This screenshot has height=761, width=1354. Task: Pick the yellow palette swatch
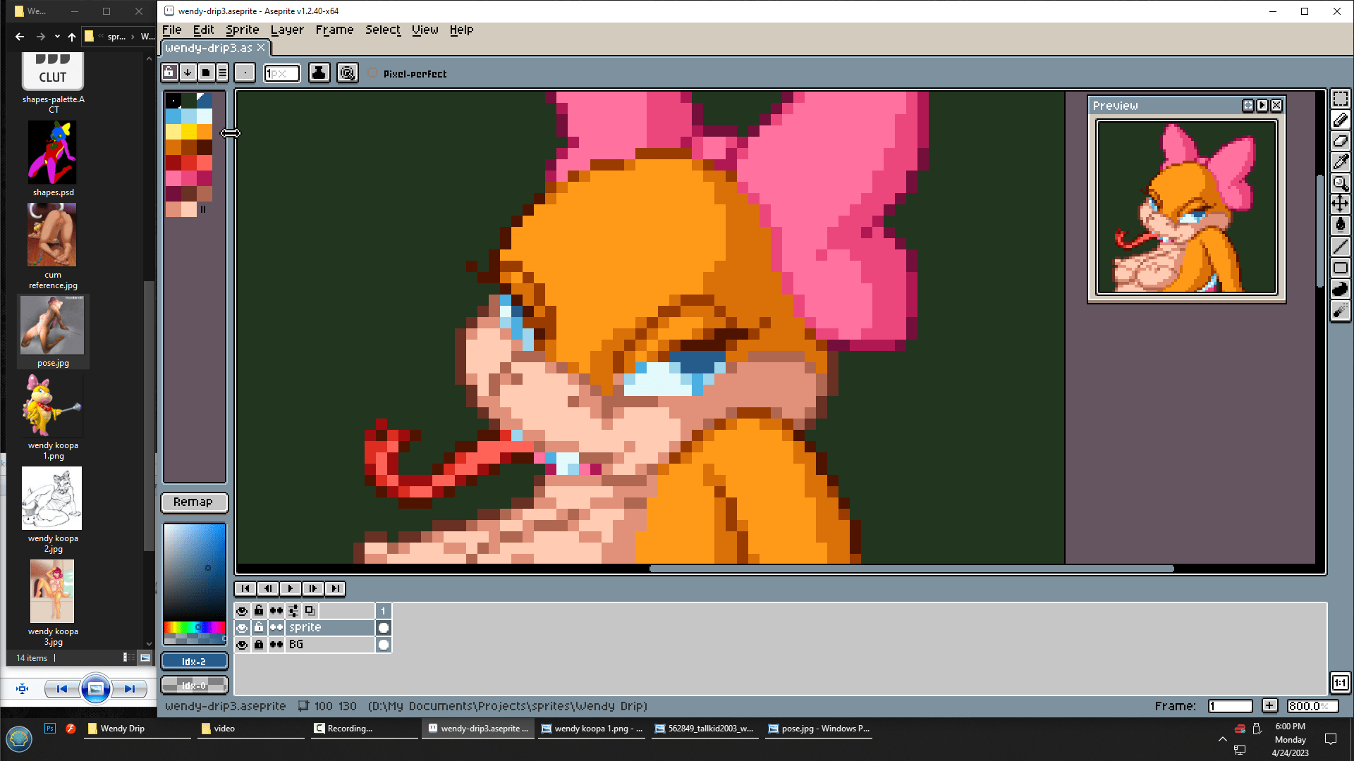(188, 132)
